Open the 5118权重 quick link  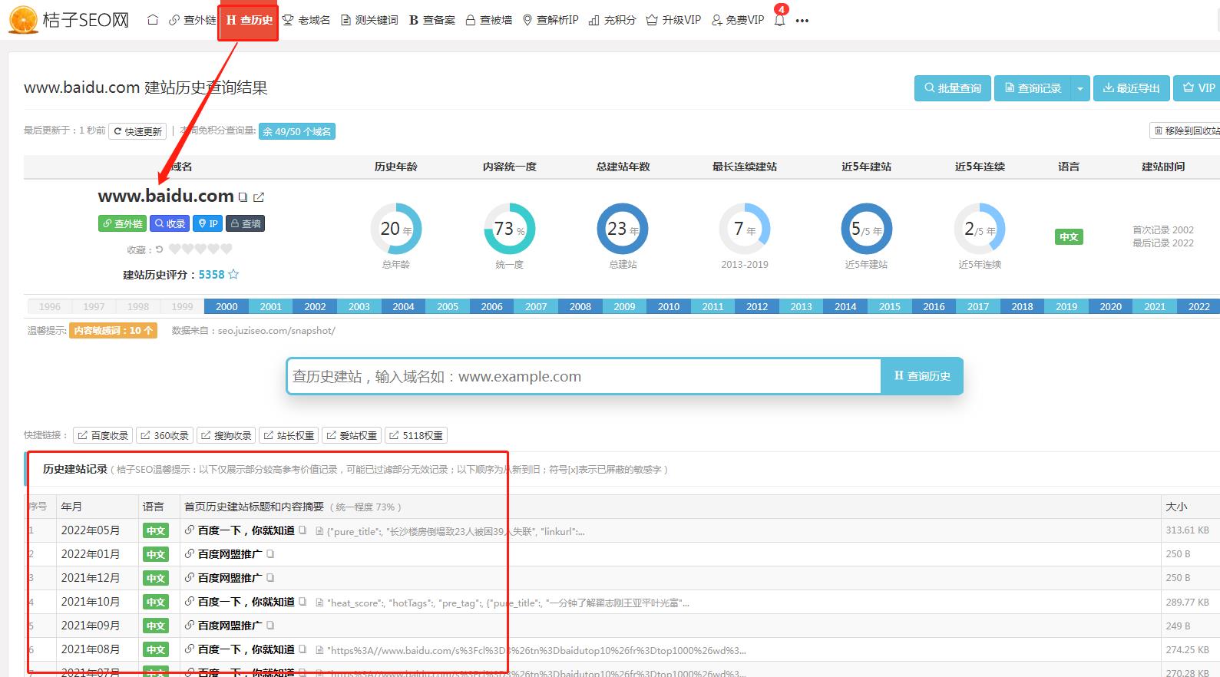[x=416, y=435]
